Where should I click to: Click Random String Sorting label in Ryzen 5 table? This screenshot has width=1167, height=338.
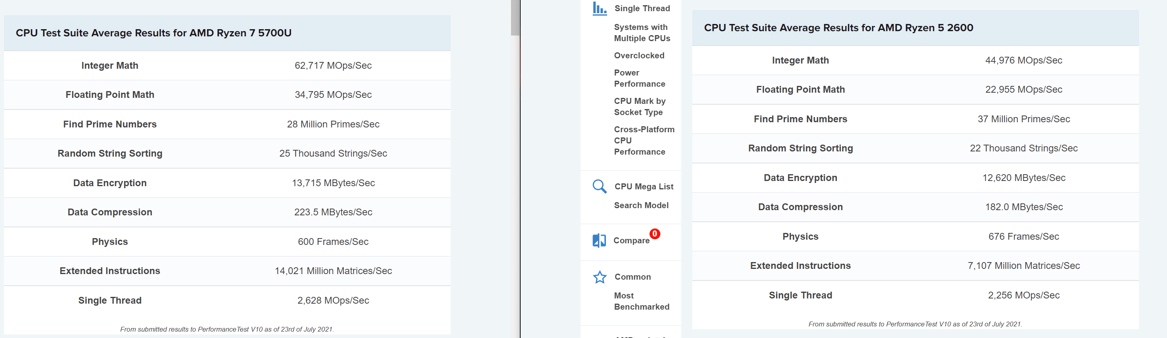point(800,148)
